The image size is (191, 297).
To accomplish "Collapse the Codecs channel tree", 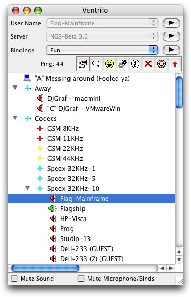I will (15, 118).
